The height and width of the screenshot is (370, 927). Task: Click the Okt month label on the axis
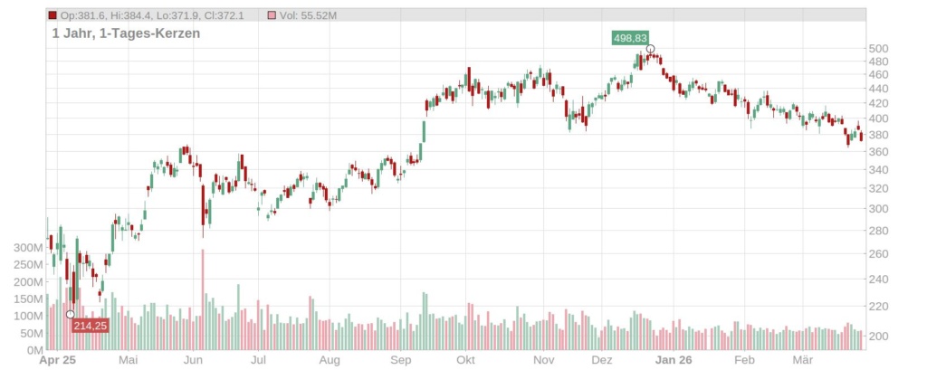466,360
